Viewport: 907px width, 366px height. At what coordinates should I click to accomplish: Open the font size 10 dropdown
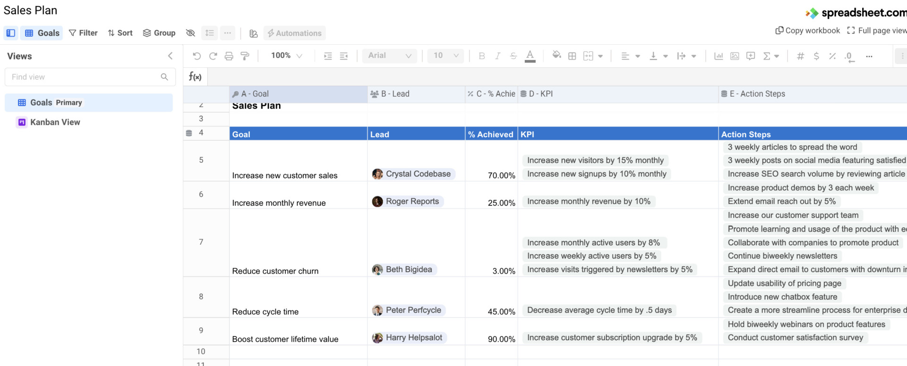pyautogui.click(x=445, y=56)
